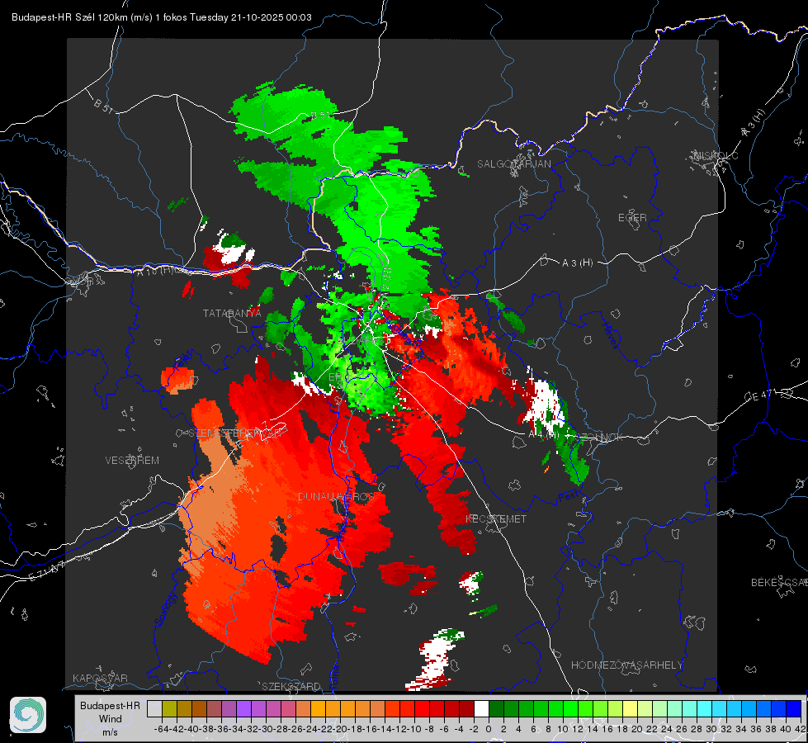Click the VESZPRÉM city label
Viewport: 808px width, 743px height.
click(x=132, y=461)
